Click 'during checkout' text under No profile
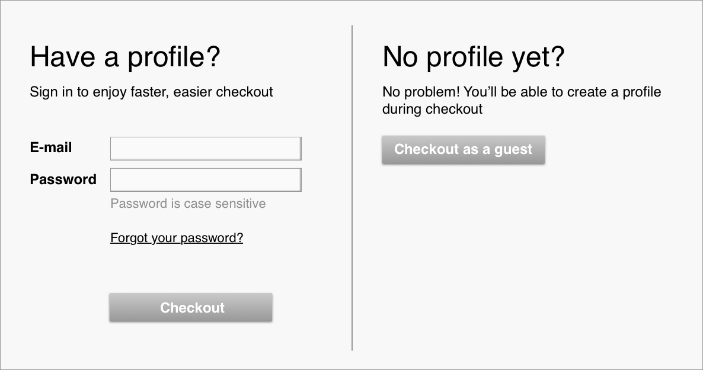 tap(432, 110)
